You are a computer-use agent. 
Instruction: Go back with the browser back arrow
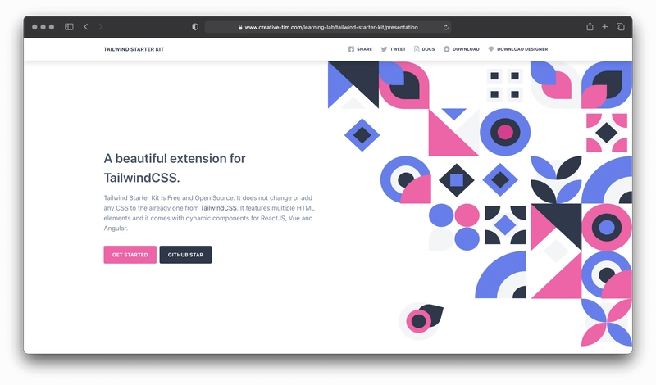click(x=86, y=27)
